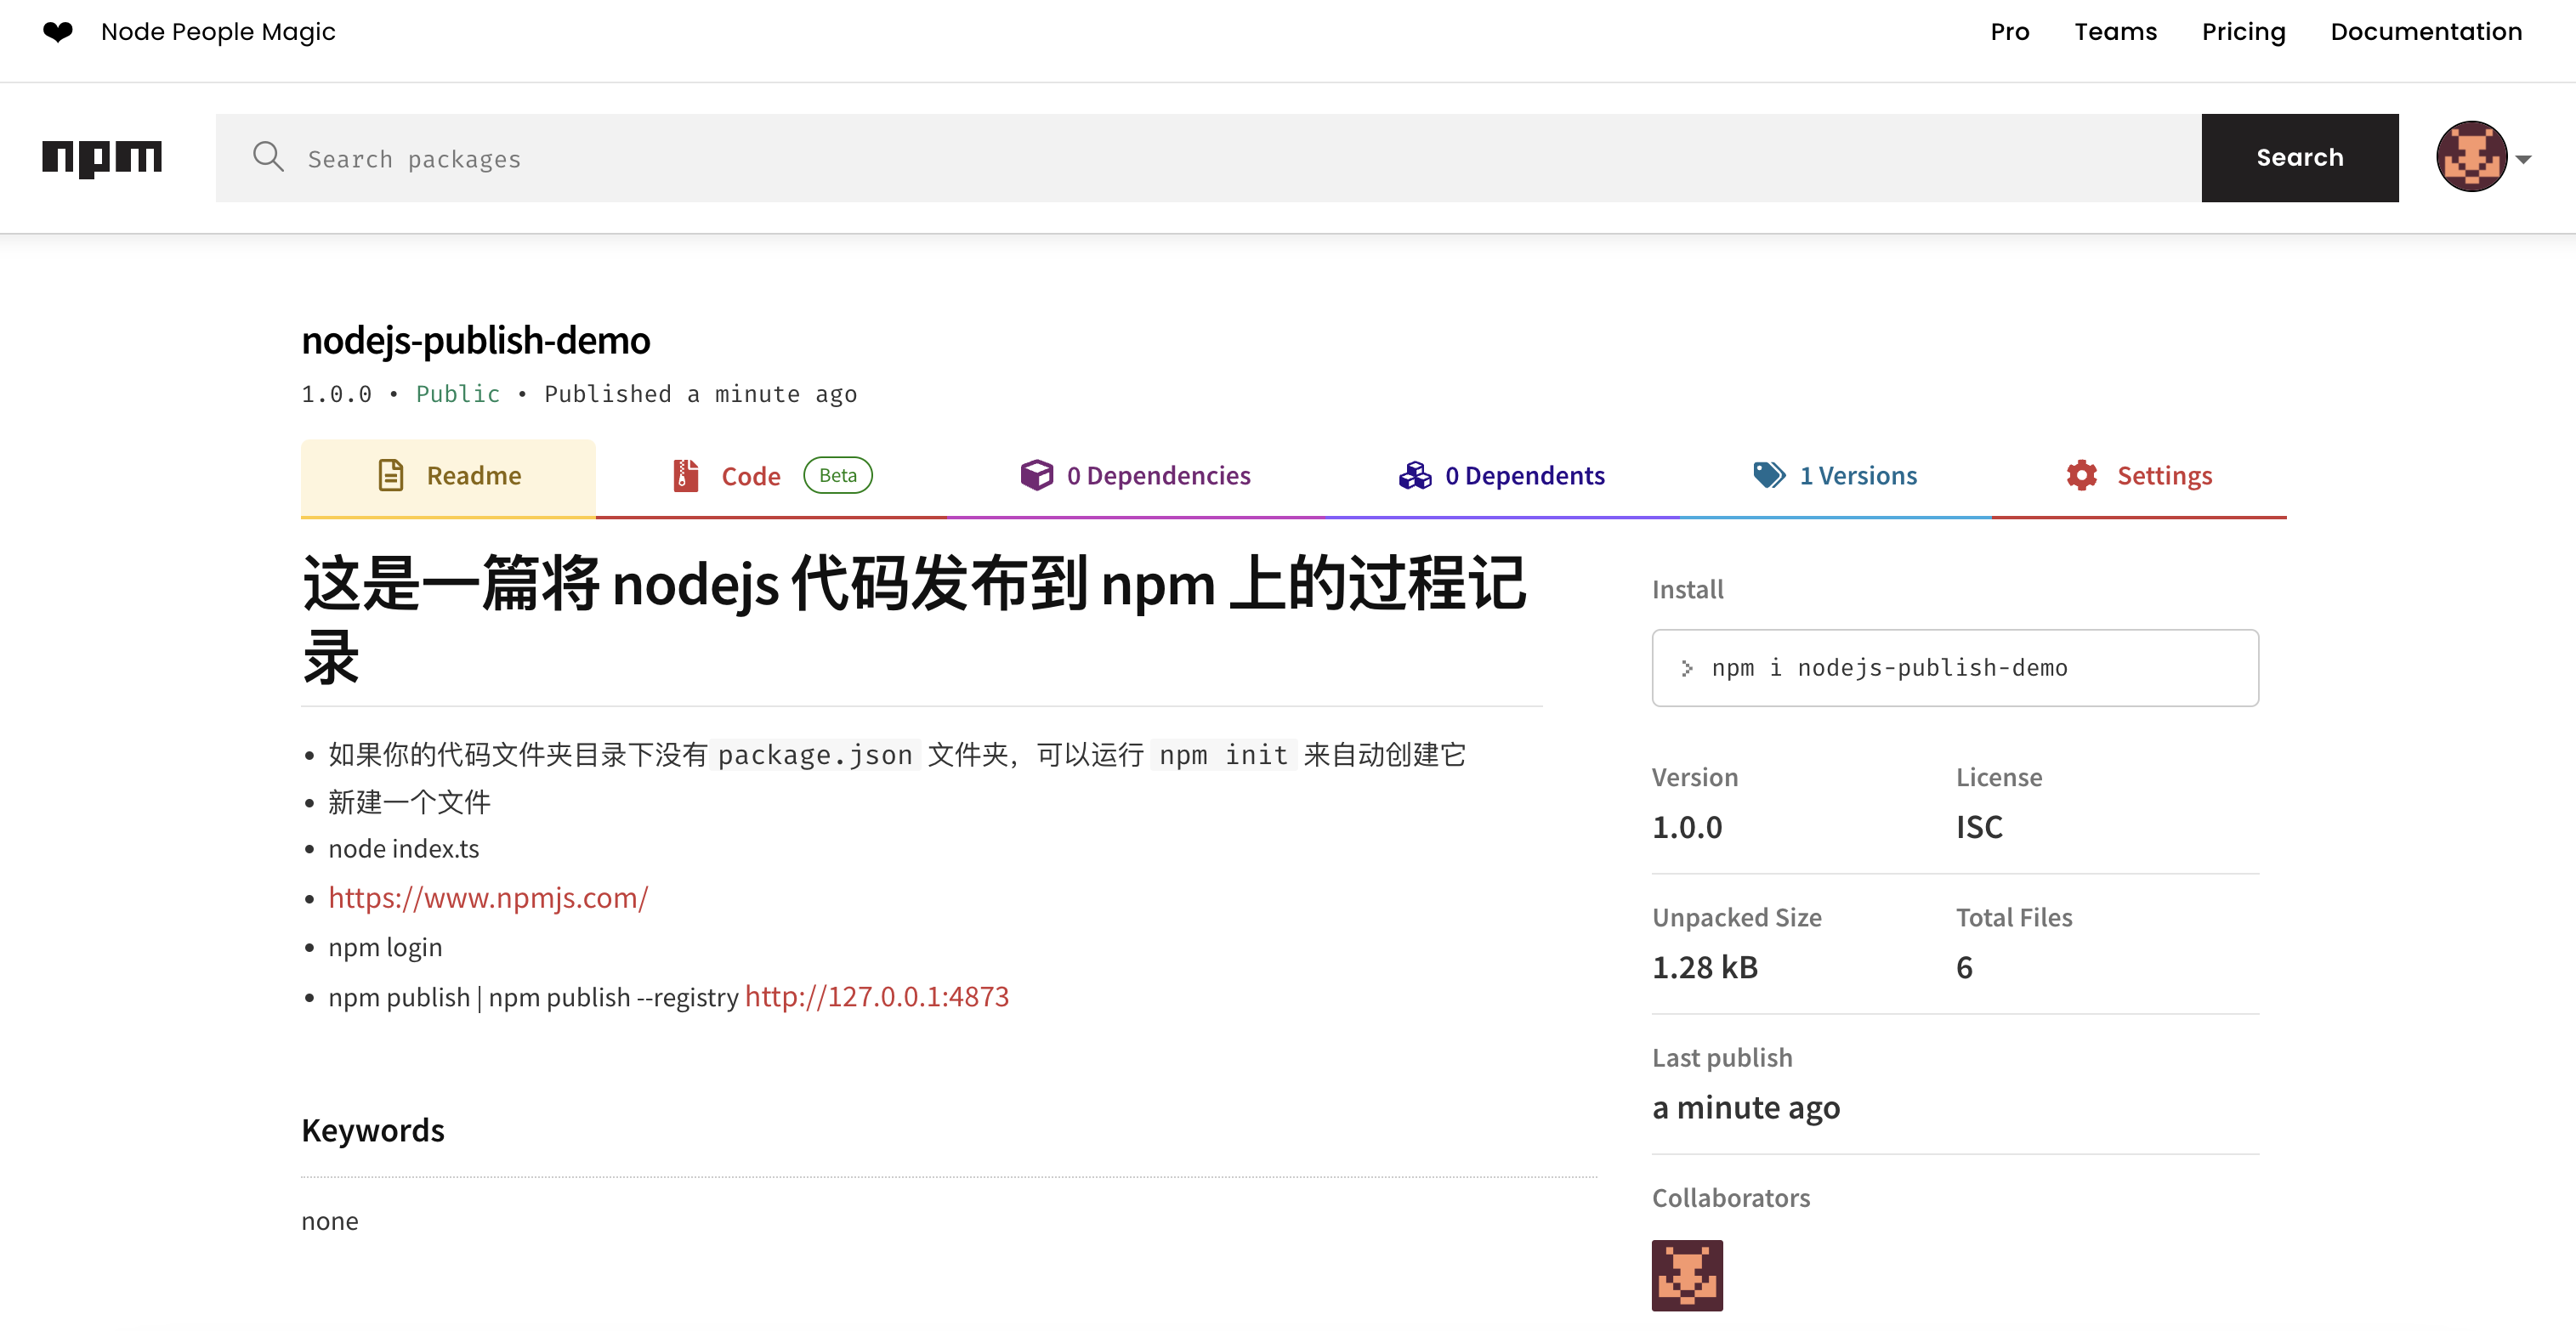Click the ISC license value

pyautogui.click(x=1979, y=827)
